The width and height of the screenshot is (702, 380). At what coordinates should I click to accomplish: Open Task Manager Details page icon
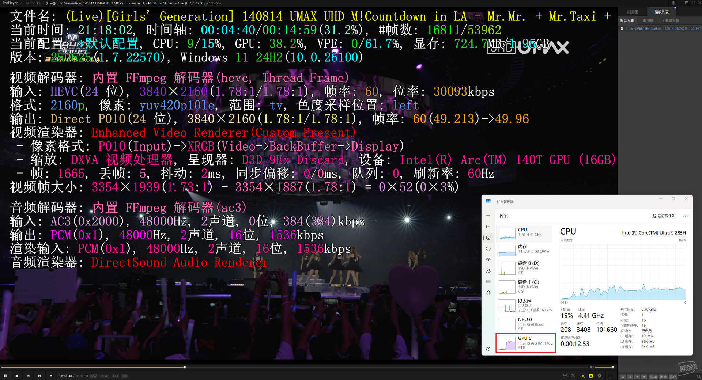tap(488, 282)
